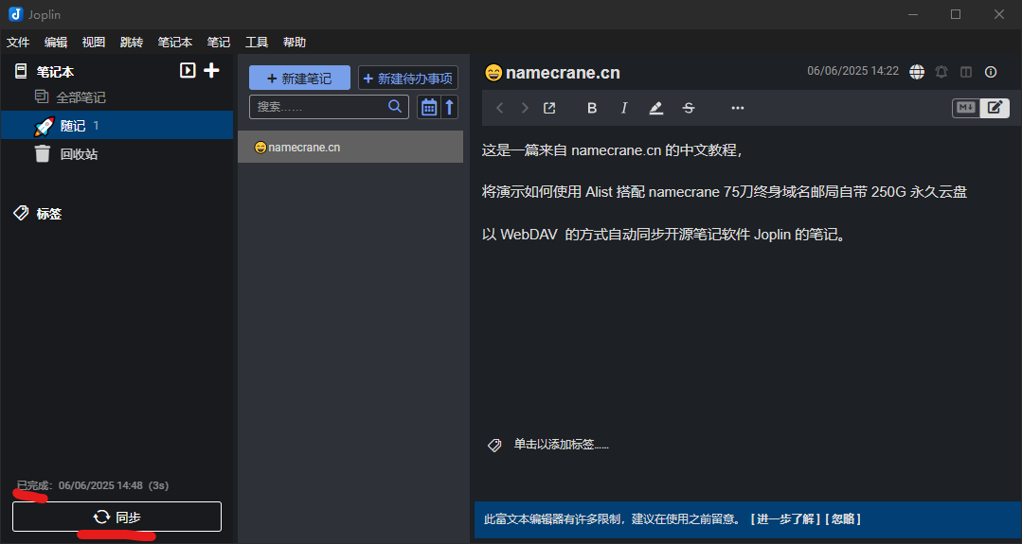
Task: Maximize the Joplin window
Action: coord(956,14)
